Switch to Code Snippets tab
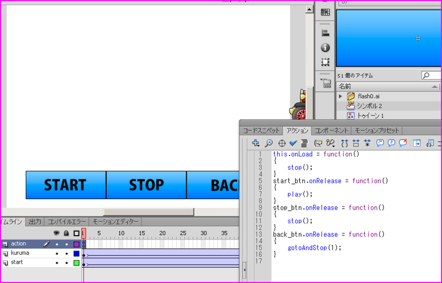Image resolution: width=442 pixels, height=283 pixels. (x=261, y=131)
